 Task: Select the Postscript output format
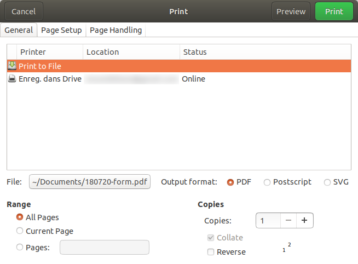pyautogui.click(x=267, y=182)
